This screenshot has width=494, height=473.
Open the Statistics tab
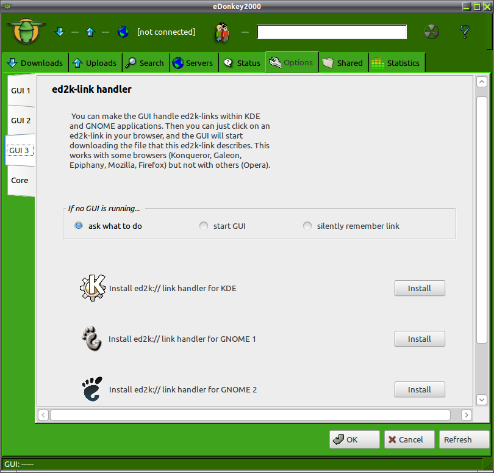(397, 63)
